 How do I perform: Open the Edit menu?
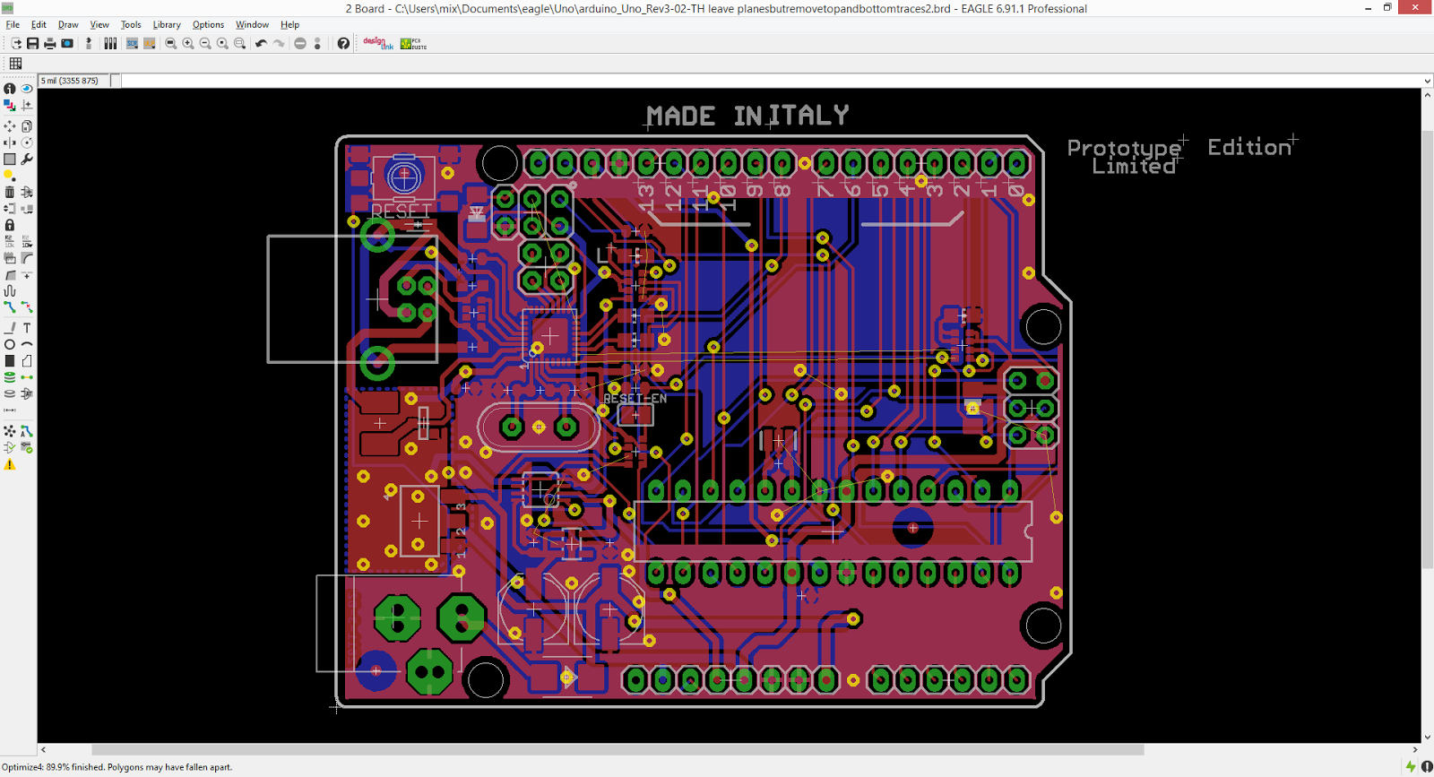(x=39, y=24)
